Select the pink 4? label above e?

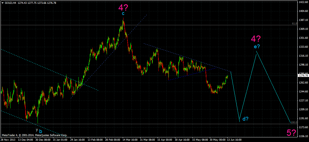pos(256,39)
